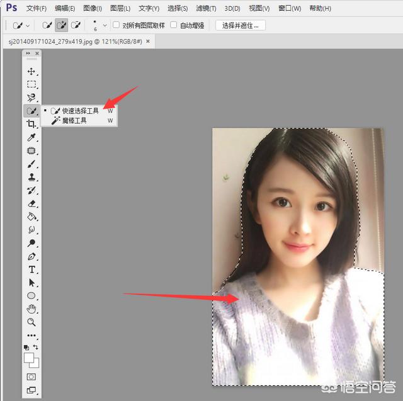
Task: Swap foreground and background colors
Action: pyautogui.click(x=36, y=347)
